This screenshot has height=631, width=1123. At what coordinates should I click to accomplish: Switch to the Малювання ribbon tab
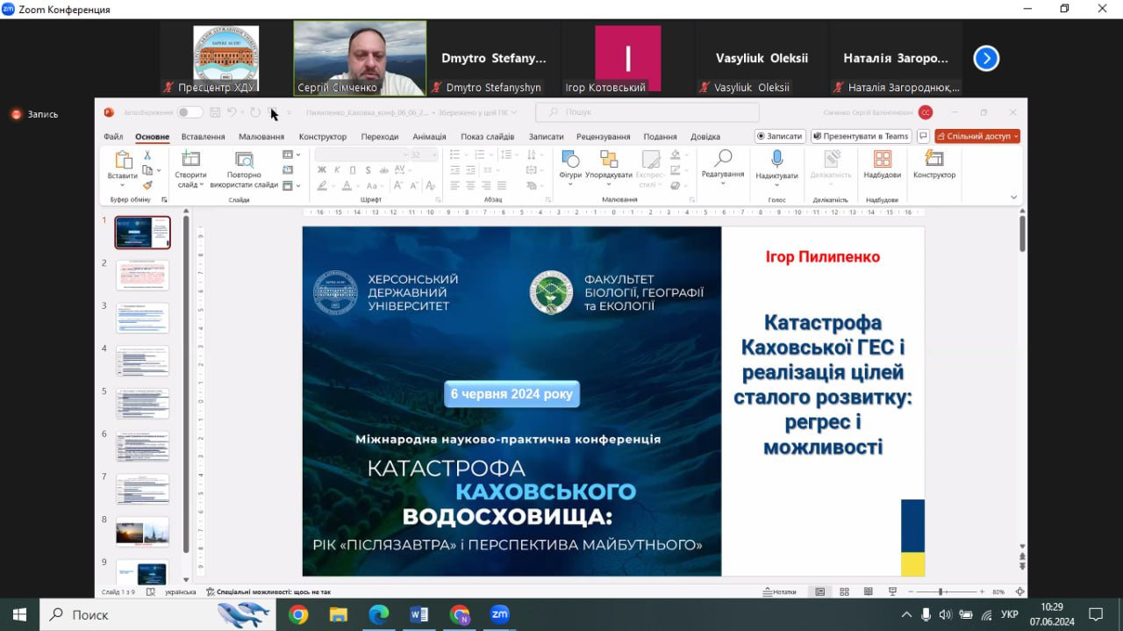pos(261,137)
